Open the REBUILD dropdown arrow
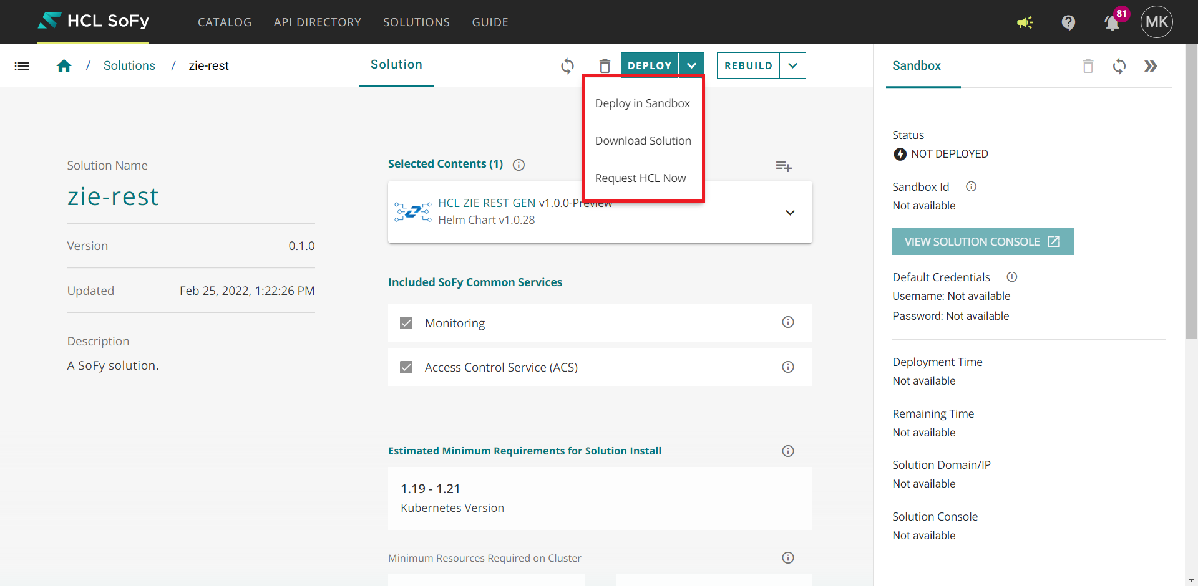Viewport: 1198px width, 586px height. coord(792,65)
